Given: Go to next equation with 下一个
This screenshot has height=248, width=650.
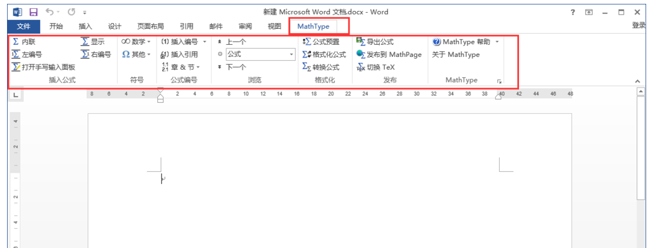Looking at the screenshot, I should 232,67.
